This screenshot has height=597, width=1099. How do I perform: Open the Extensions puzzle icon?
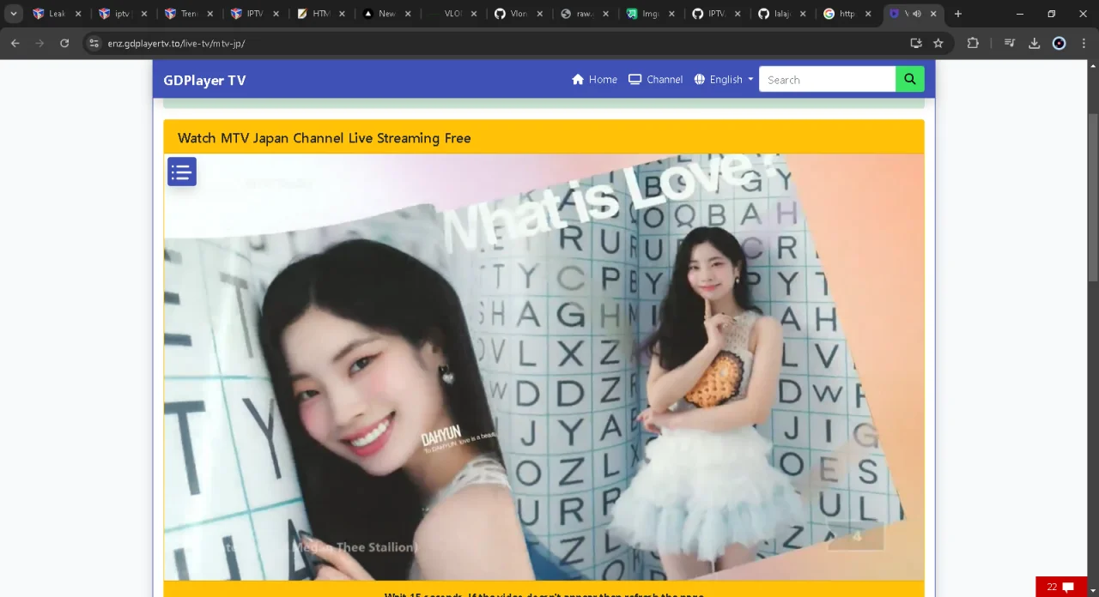973,43
